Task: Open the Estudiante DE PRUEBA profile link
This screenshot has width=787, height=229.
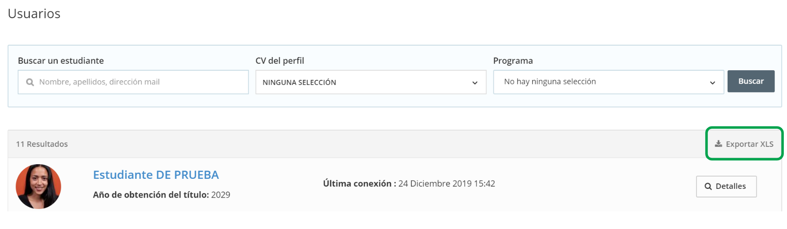Action: (x=156, y=175)
